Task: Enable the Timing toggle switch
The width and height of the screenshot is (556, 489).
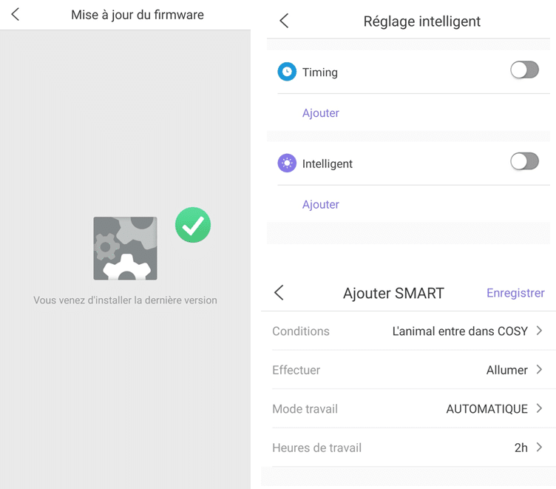Action: pyautogui.click(x=524, y=70)
